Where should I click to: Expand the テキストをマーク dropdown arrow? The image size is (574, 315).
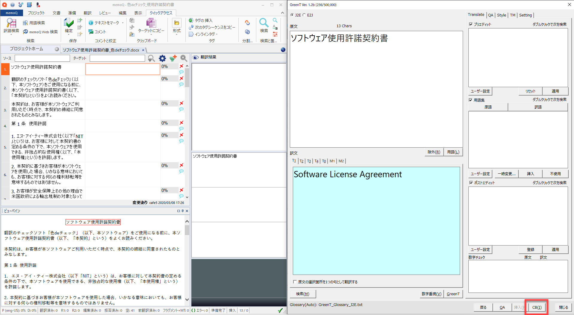(x=123, y=23)
